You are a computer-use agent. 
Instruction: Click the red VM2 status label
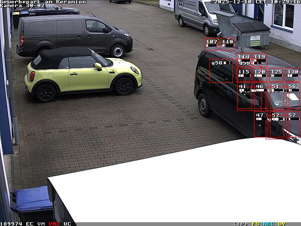pyautogui.click(x=54, y=224)
